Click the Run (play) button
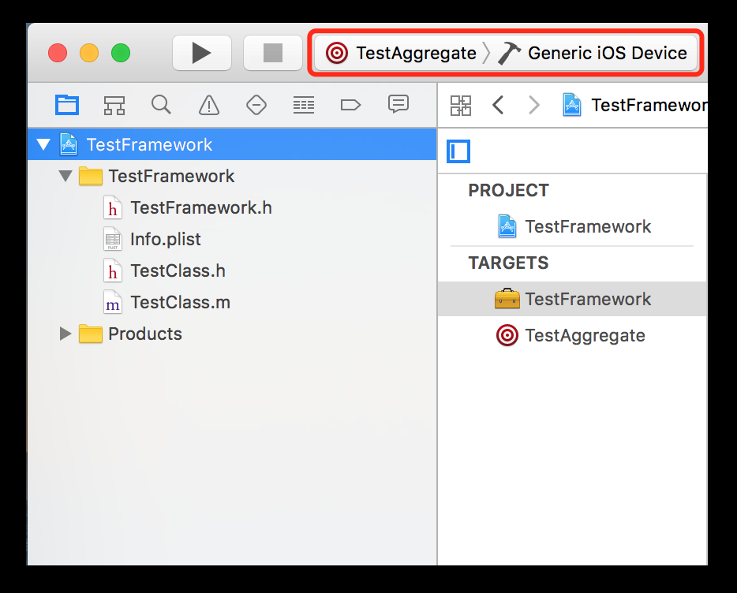 click(x=201, y=53)
